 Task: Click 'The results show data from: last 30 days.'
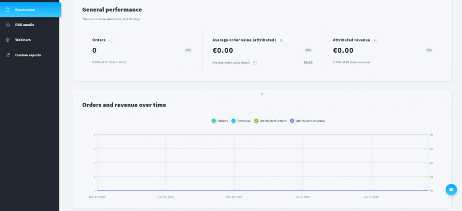click(x=111, y=19)
